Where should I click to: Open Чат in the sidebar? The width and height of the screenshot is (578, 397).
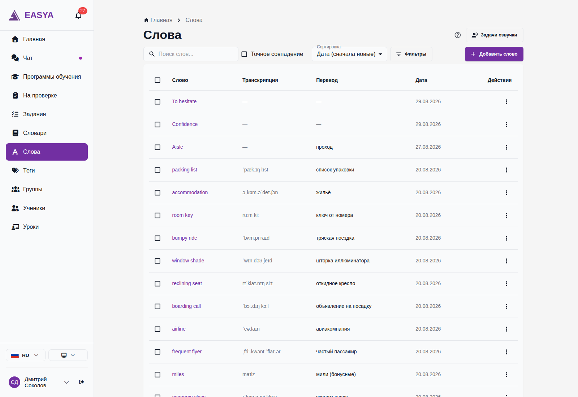pyautogui.click(x=47, y=58)
